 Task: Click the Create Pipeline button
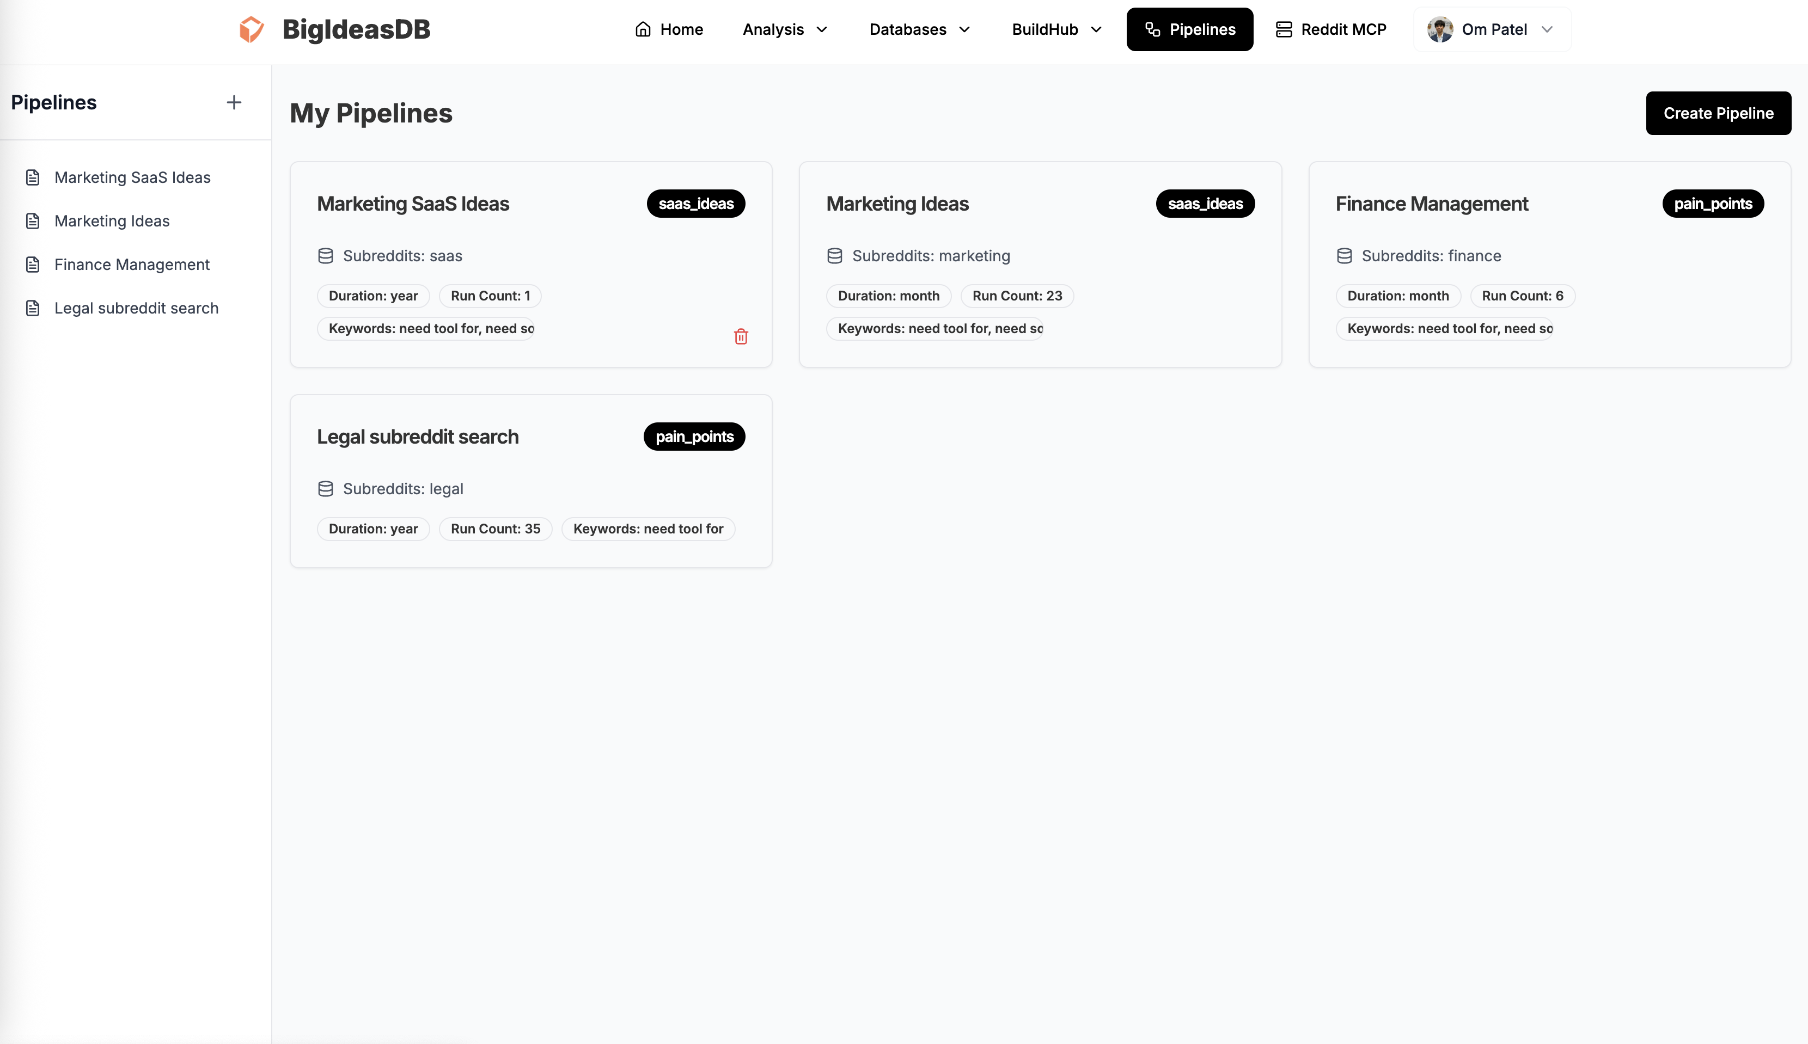pos(1718,113)
